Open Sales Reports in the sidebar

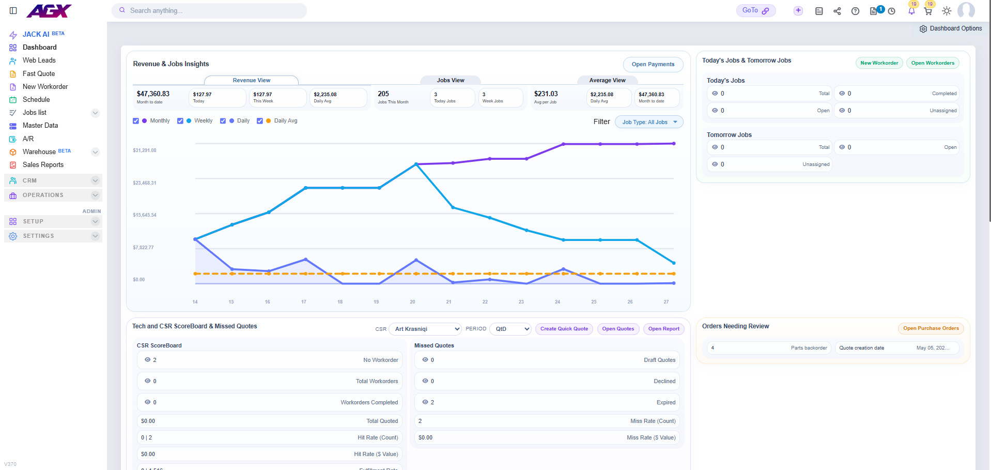click(x=43, y=165)
